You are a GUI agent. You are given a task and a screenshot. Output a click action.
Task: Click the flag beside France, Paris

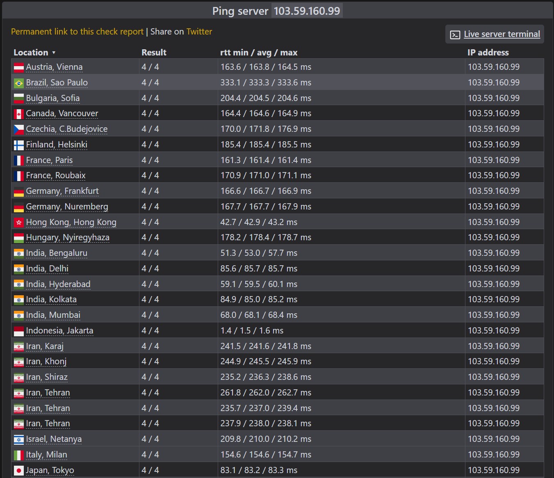point(19,161)
